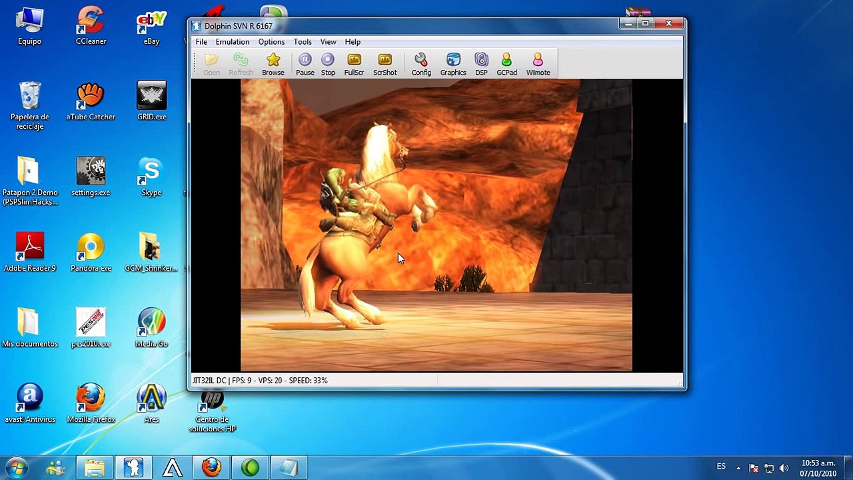The width and height of the screenshot is (853, 480).
Task: Click the ES language indicator
Action: (x=721, y=467)
